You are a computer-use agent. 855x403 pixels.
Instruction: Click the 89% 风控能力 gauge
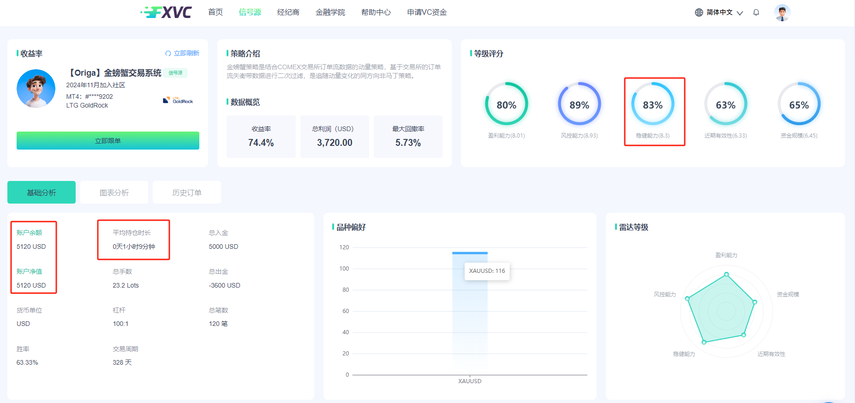click(580, 104)
